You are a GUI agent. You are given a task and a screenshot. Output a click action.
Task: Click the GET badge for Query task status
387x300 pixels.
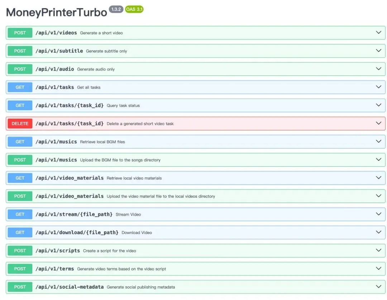(x=20, y=105)
